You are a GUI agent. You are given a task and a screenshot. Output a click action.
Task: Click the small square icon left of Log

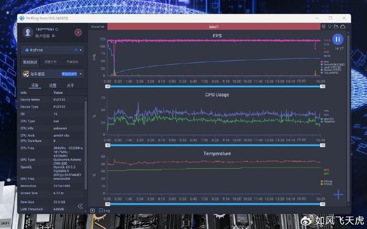(92, 211)
